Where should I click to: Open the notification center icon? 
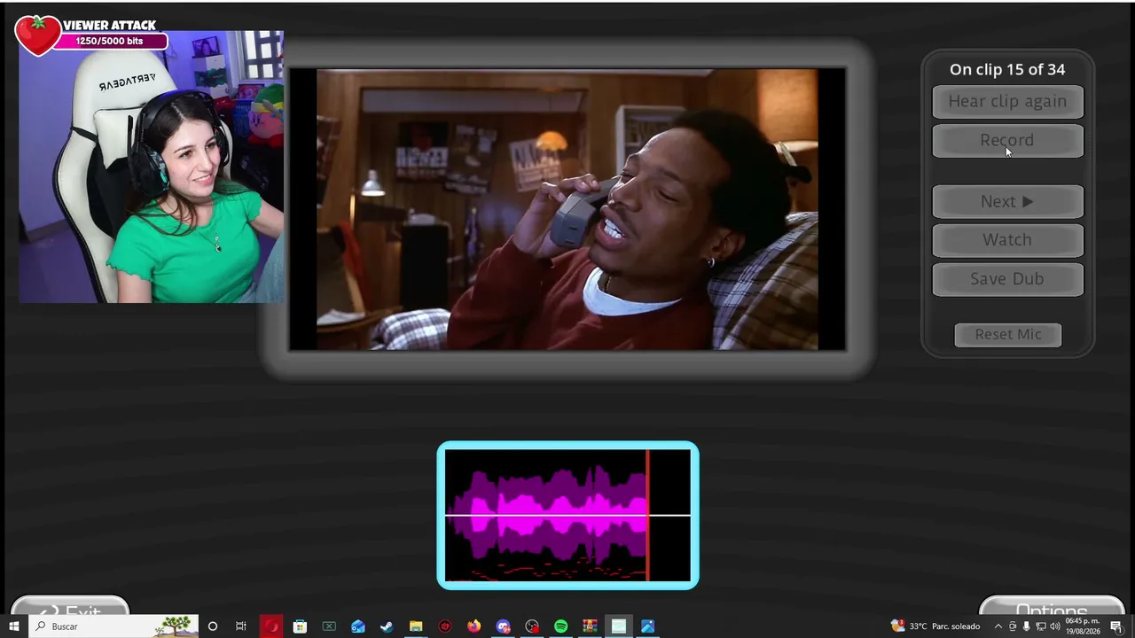[1116, 626]
